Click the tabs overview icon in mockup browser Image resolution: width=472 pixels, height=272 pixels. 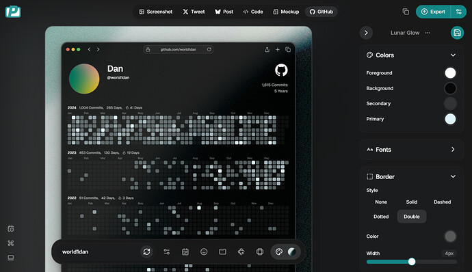point(288,49)
